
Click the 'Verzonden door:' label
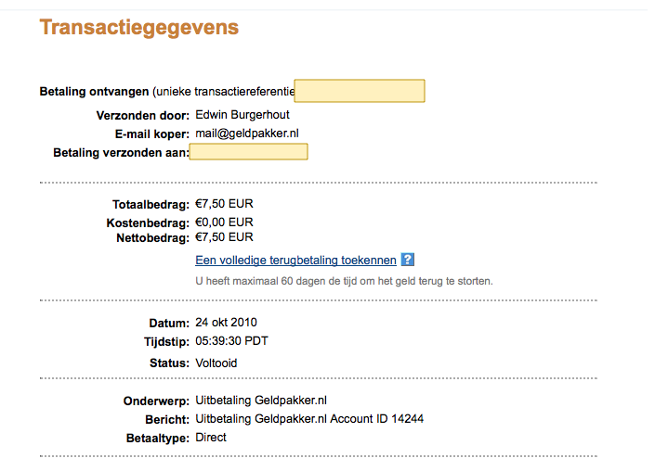(143, 116)
